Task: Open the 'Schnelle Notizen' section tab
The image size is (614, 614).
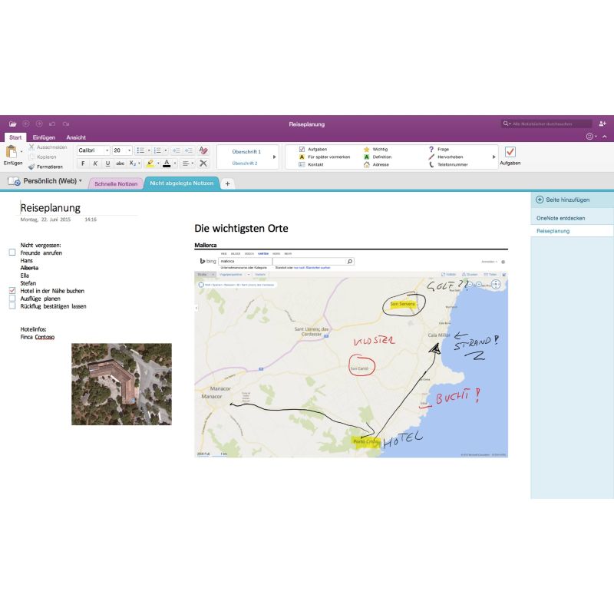Action: (x=116, y=184)
